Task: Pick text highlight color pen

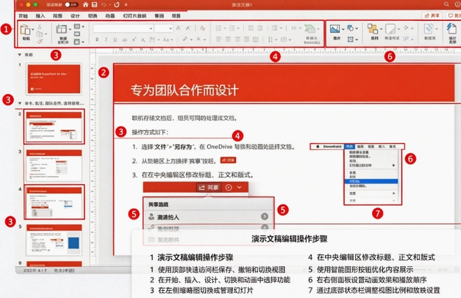Action: pos(185,39)
